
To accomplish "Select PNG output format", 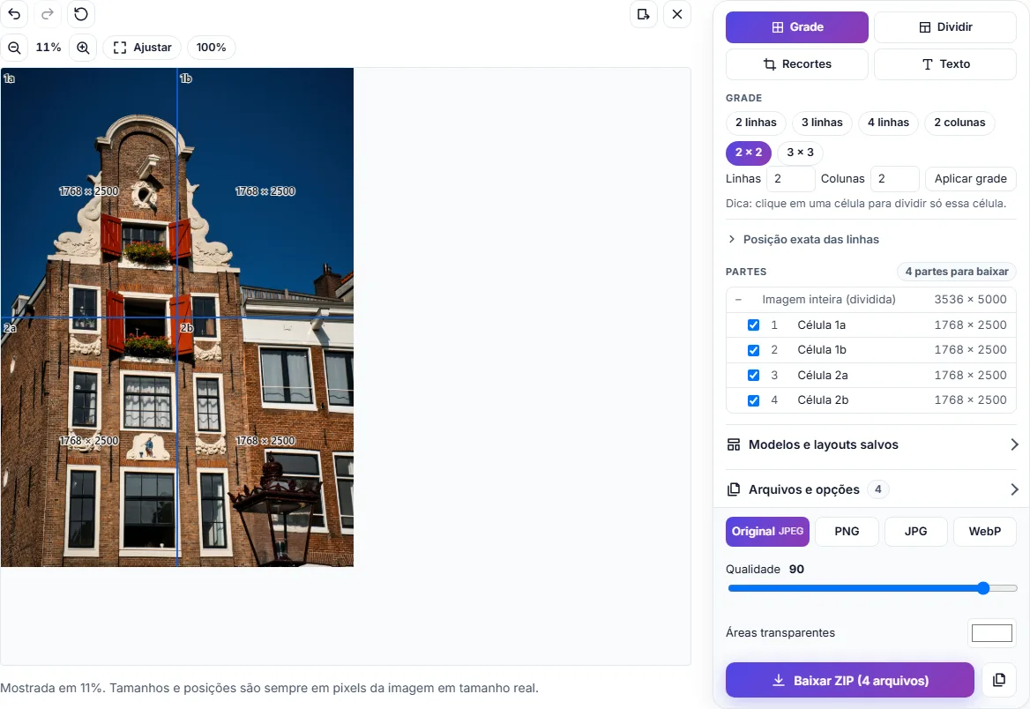I will point(847,532).
